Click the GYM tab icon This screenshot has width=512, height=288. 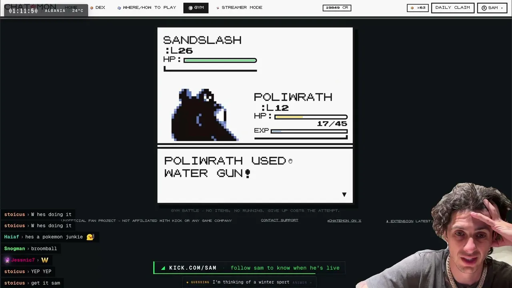[190, 8]
